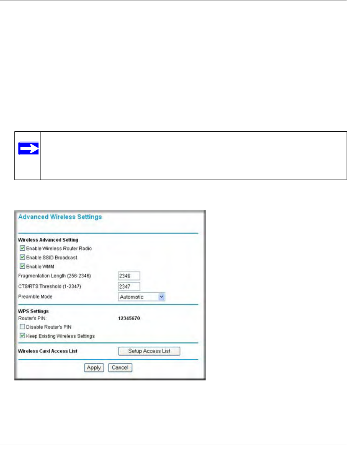
Task: Click the Fragmentation Length field
Action: pyautogui.click(x=129, y=276)
